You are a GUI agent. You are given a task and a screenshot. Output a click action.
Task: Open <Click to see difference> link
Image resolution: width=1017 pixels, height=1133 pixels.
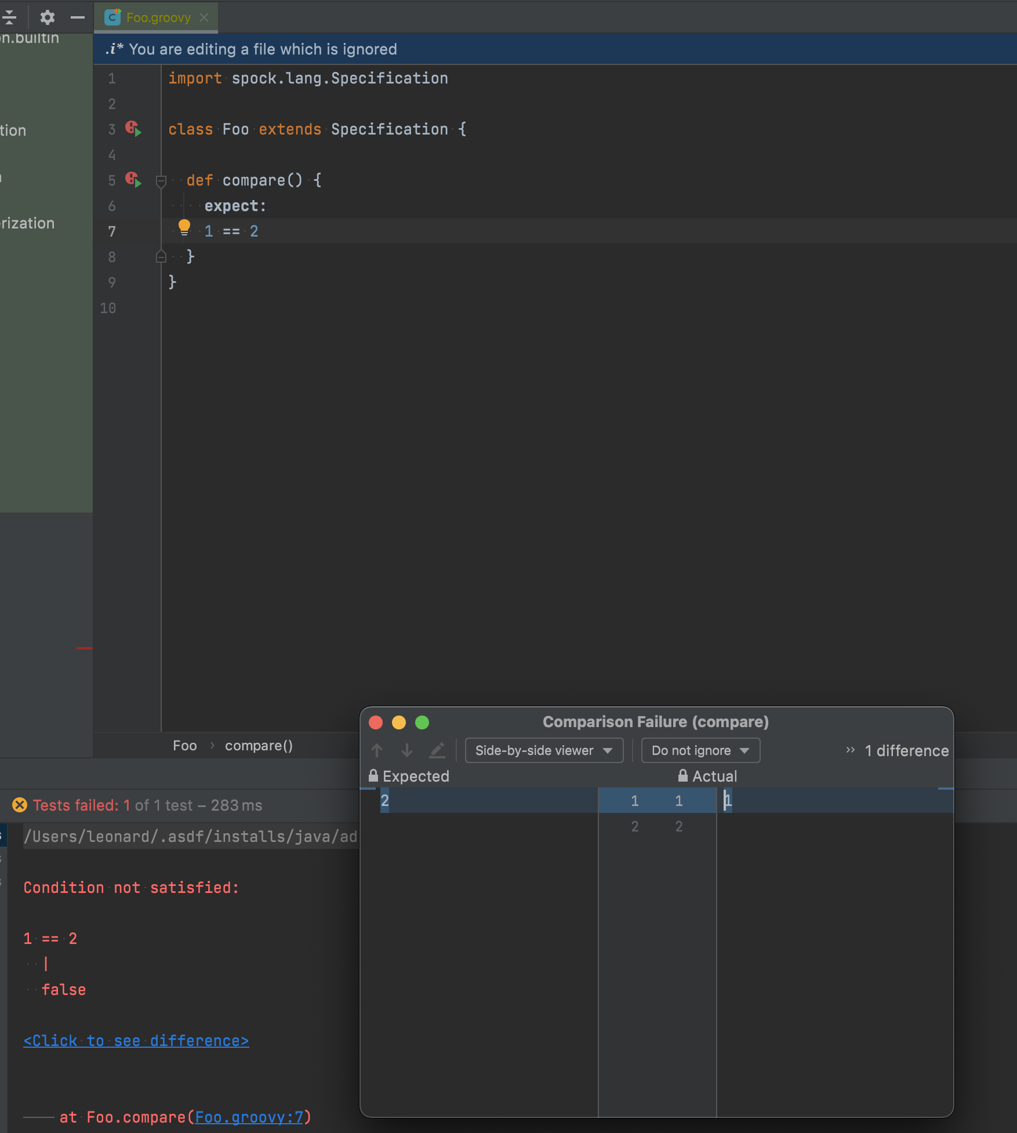(x=136, y=1040)
